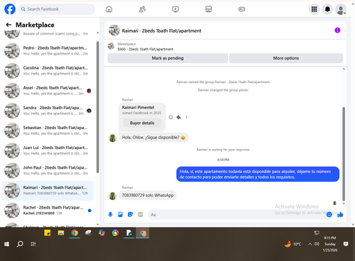
Task: Open the Home feed icon
Action: [109, 9]
